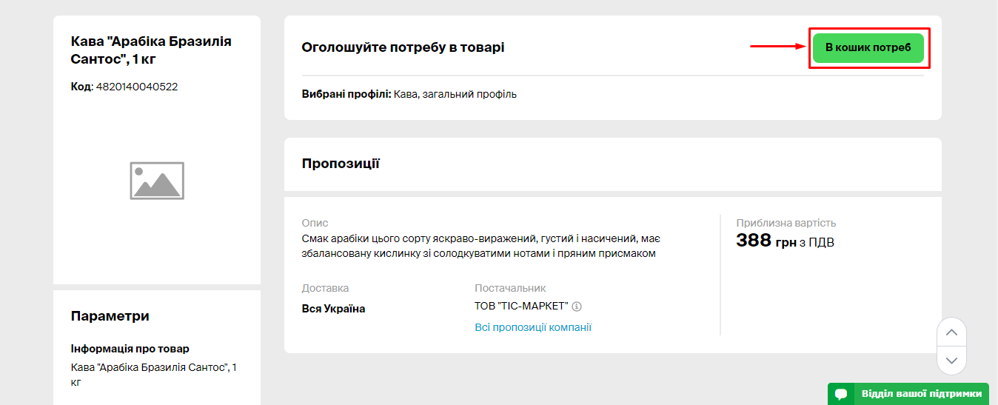Click the price 388 грн з ПДВ

pos(785,241)
